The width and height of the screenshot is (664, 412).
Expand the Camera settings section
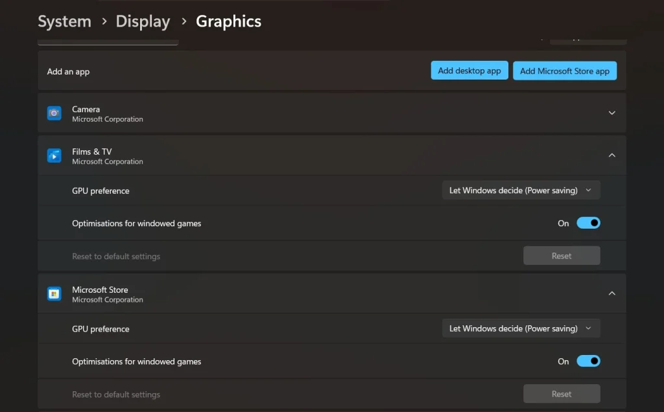pos(611,113)
